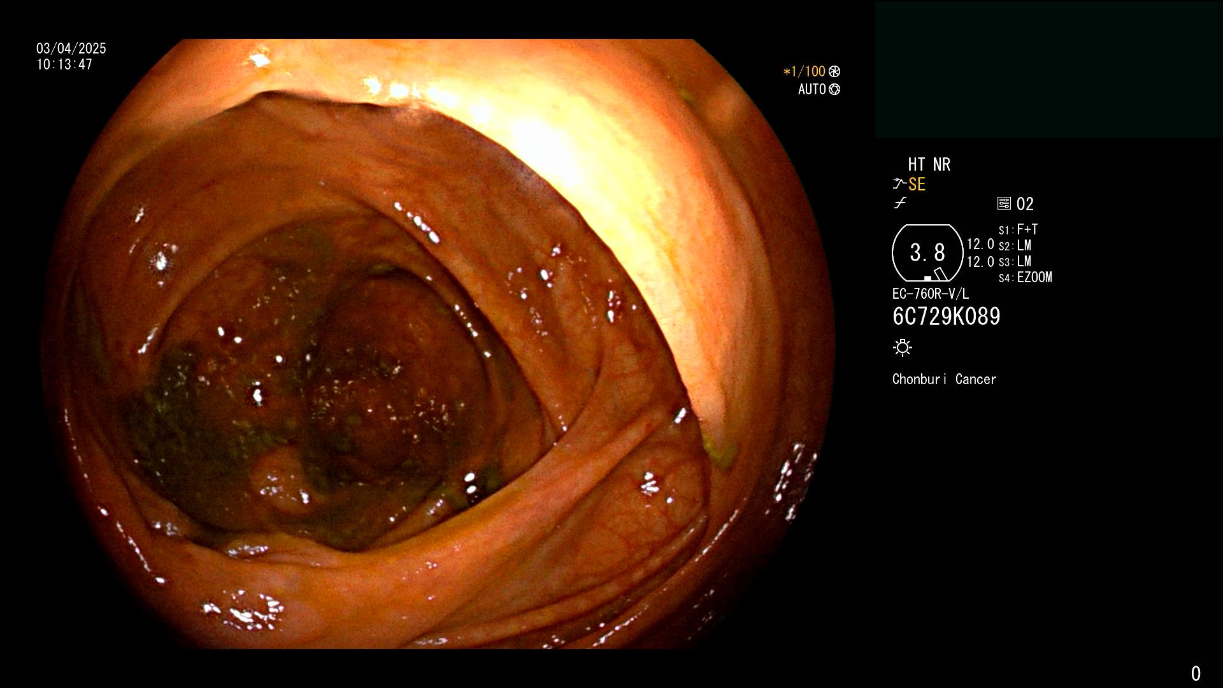Select the *1/100 shutter speed value
Screen dimensions: 1223x688
(x=805, y=71)
